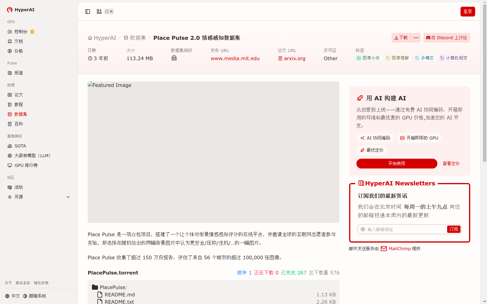Open arxiv.org paper link
This screenshot has width=487, height=304.
292,58
